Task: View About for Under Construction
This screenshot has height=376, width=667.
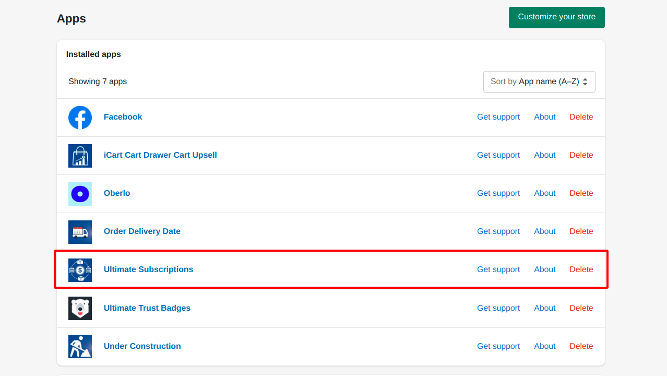Action: point(545,346)
